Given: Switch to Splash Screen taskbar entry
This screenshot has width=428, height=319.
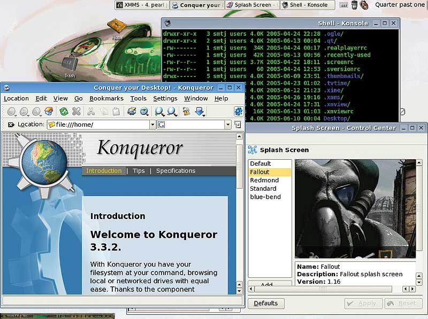Looking at the screenshot, I should (252, 5).
